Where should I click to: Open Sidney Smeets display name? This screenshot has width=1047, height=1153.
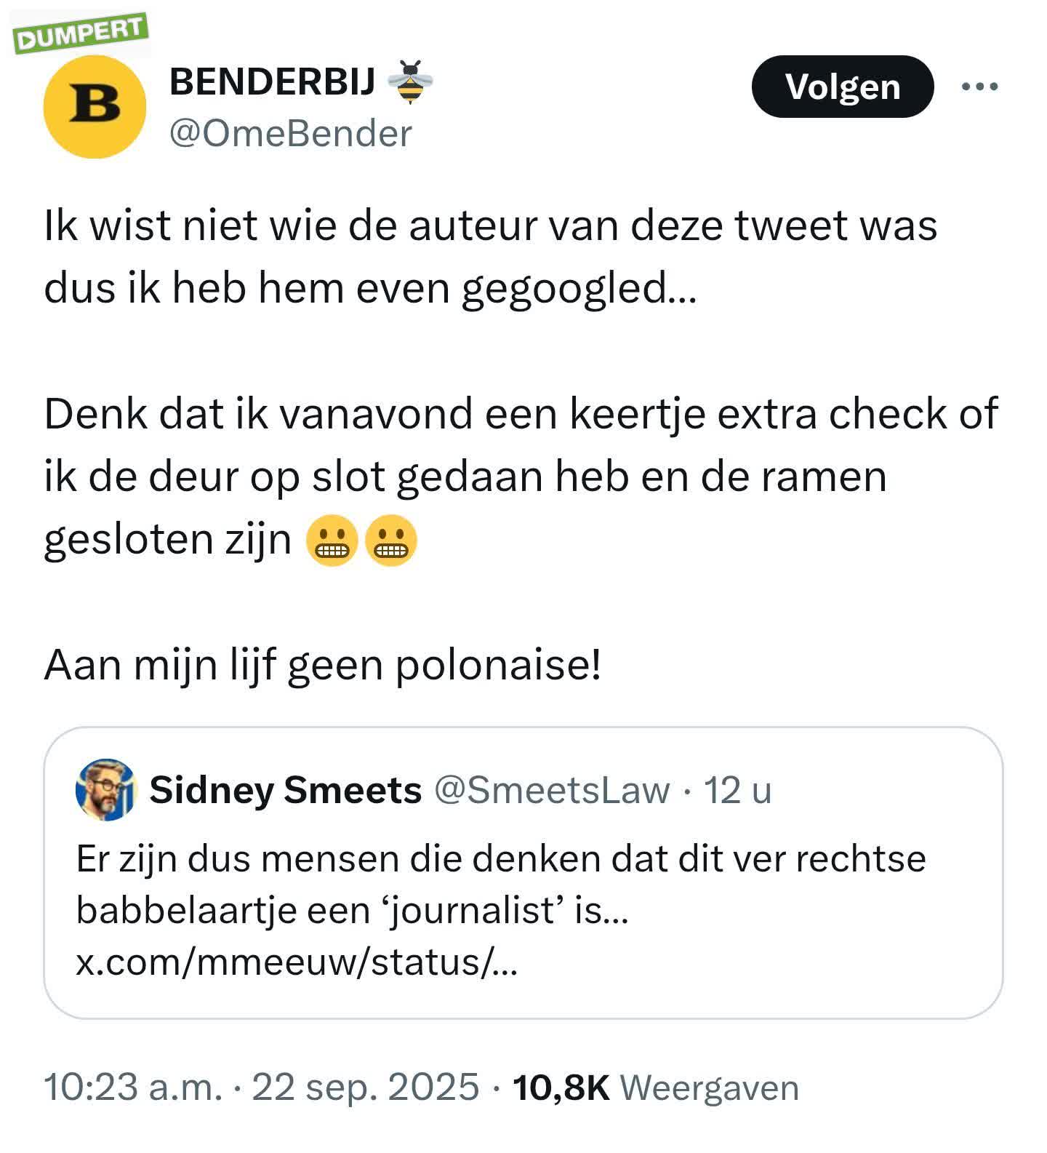(x=285, y=790)
